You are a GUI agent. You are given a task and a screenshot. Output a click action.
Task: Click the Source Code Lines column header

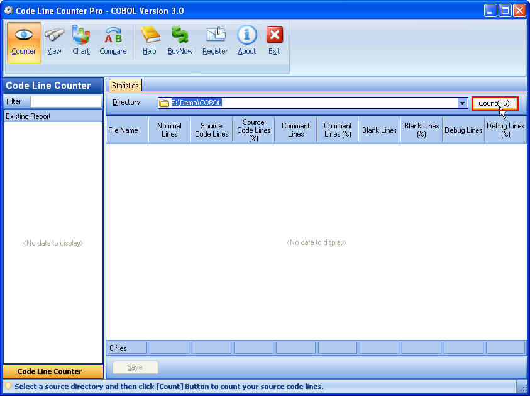pos(211,129)
